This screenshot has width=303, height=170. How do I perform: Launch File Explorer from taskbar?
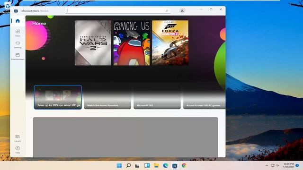(156, 166)
